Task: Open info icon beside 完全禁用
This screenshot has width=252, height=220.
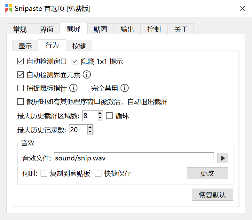Action: pyautogui.click(x=124, y=88)
